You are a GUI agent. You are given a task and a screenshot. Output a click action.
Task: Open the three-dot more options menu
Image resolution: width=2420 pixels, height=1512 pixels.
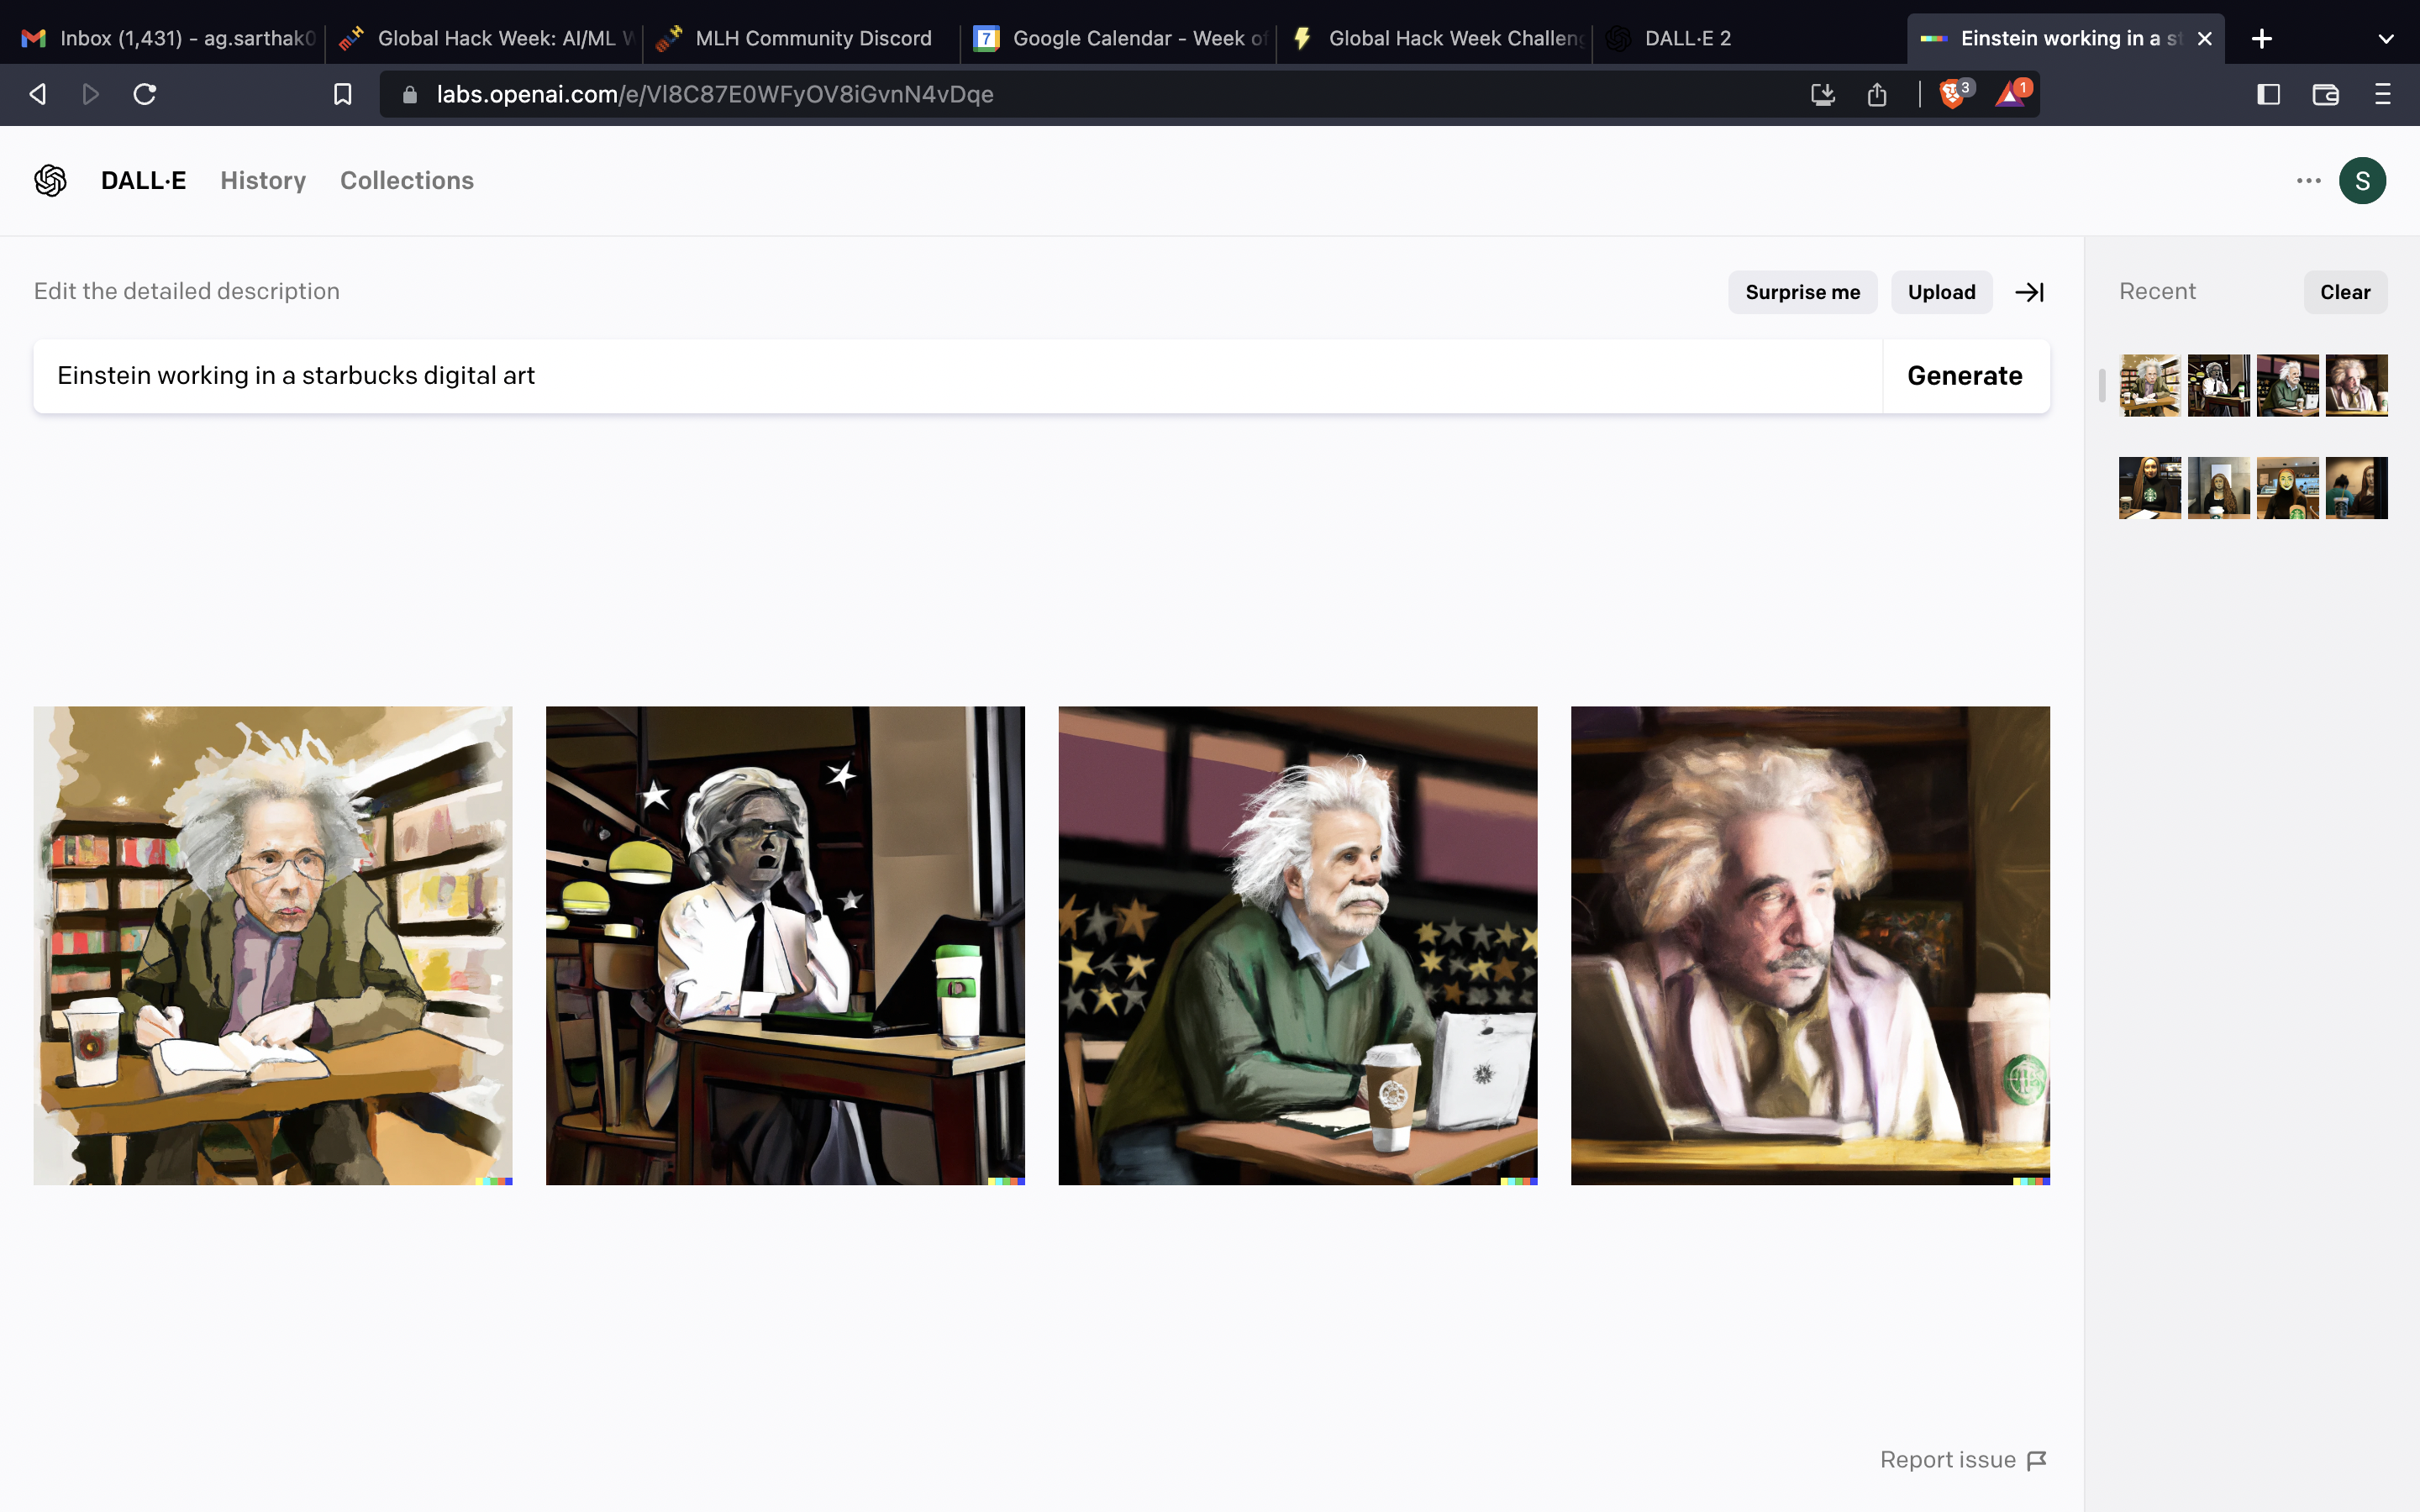tap(2308, 181)
